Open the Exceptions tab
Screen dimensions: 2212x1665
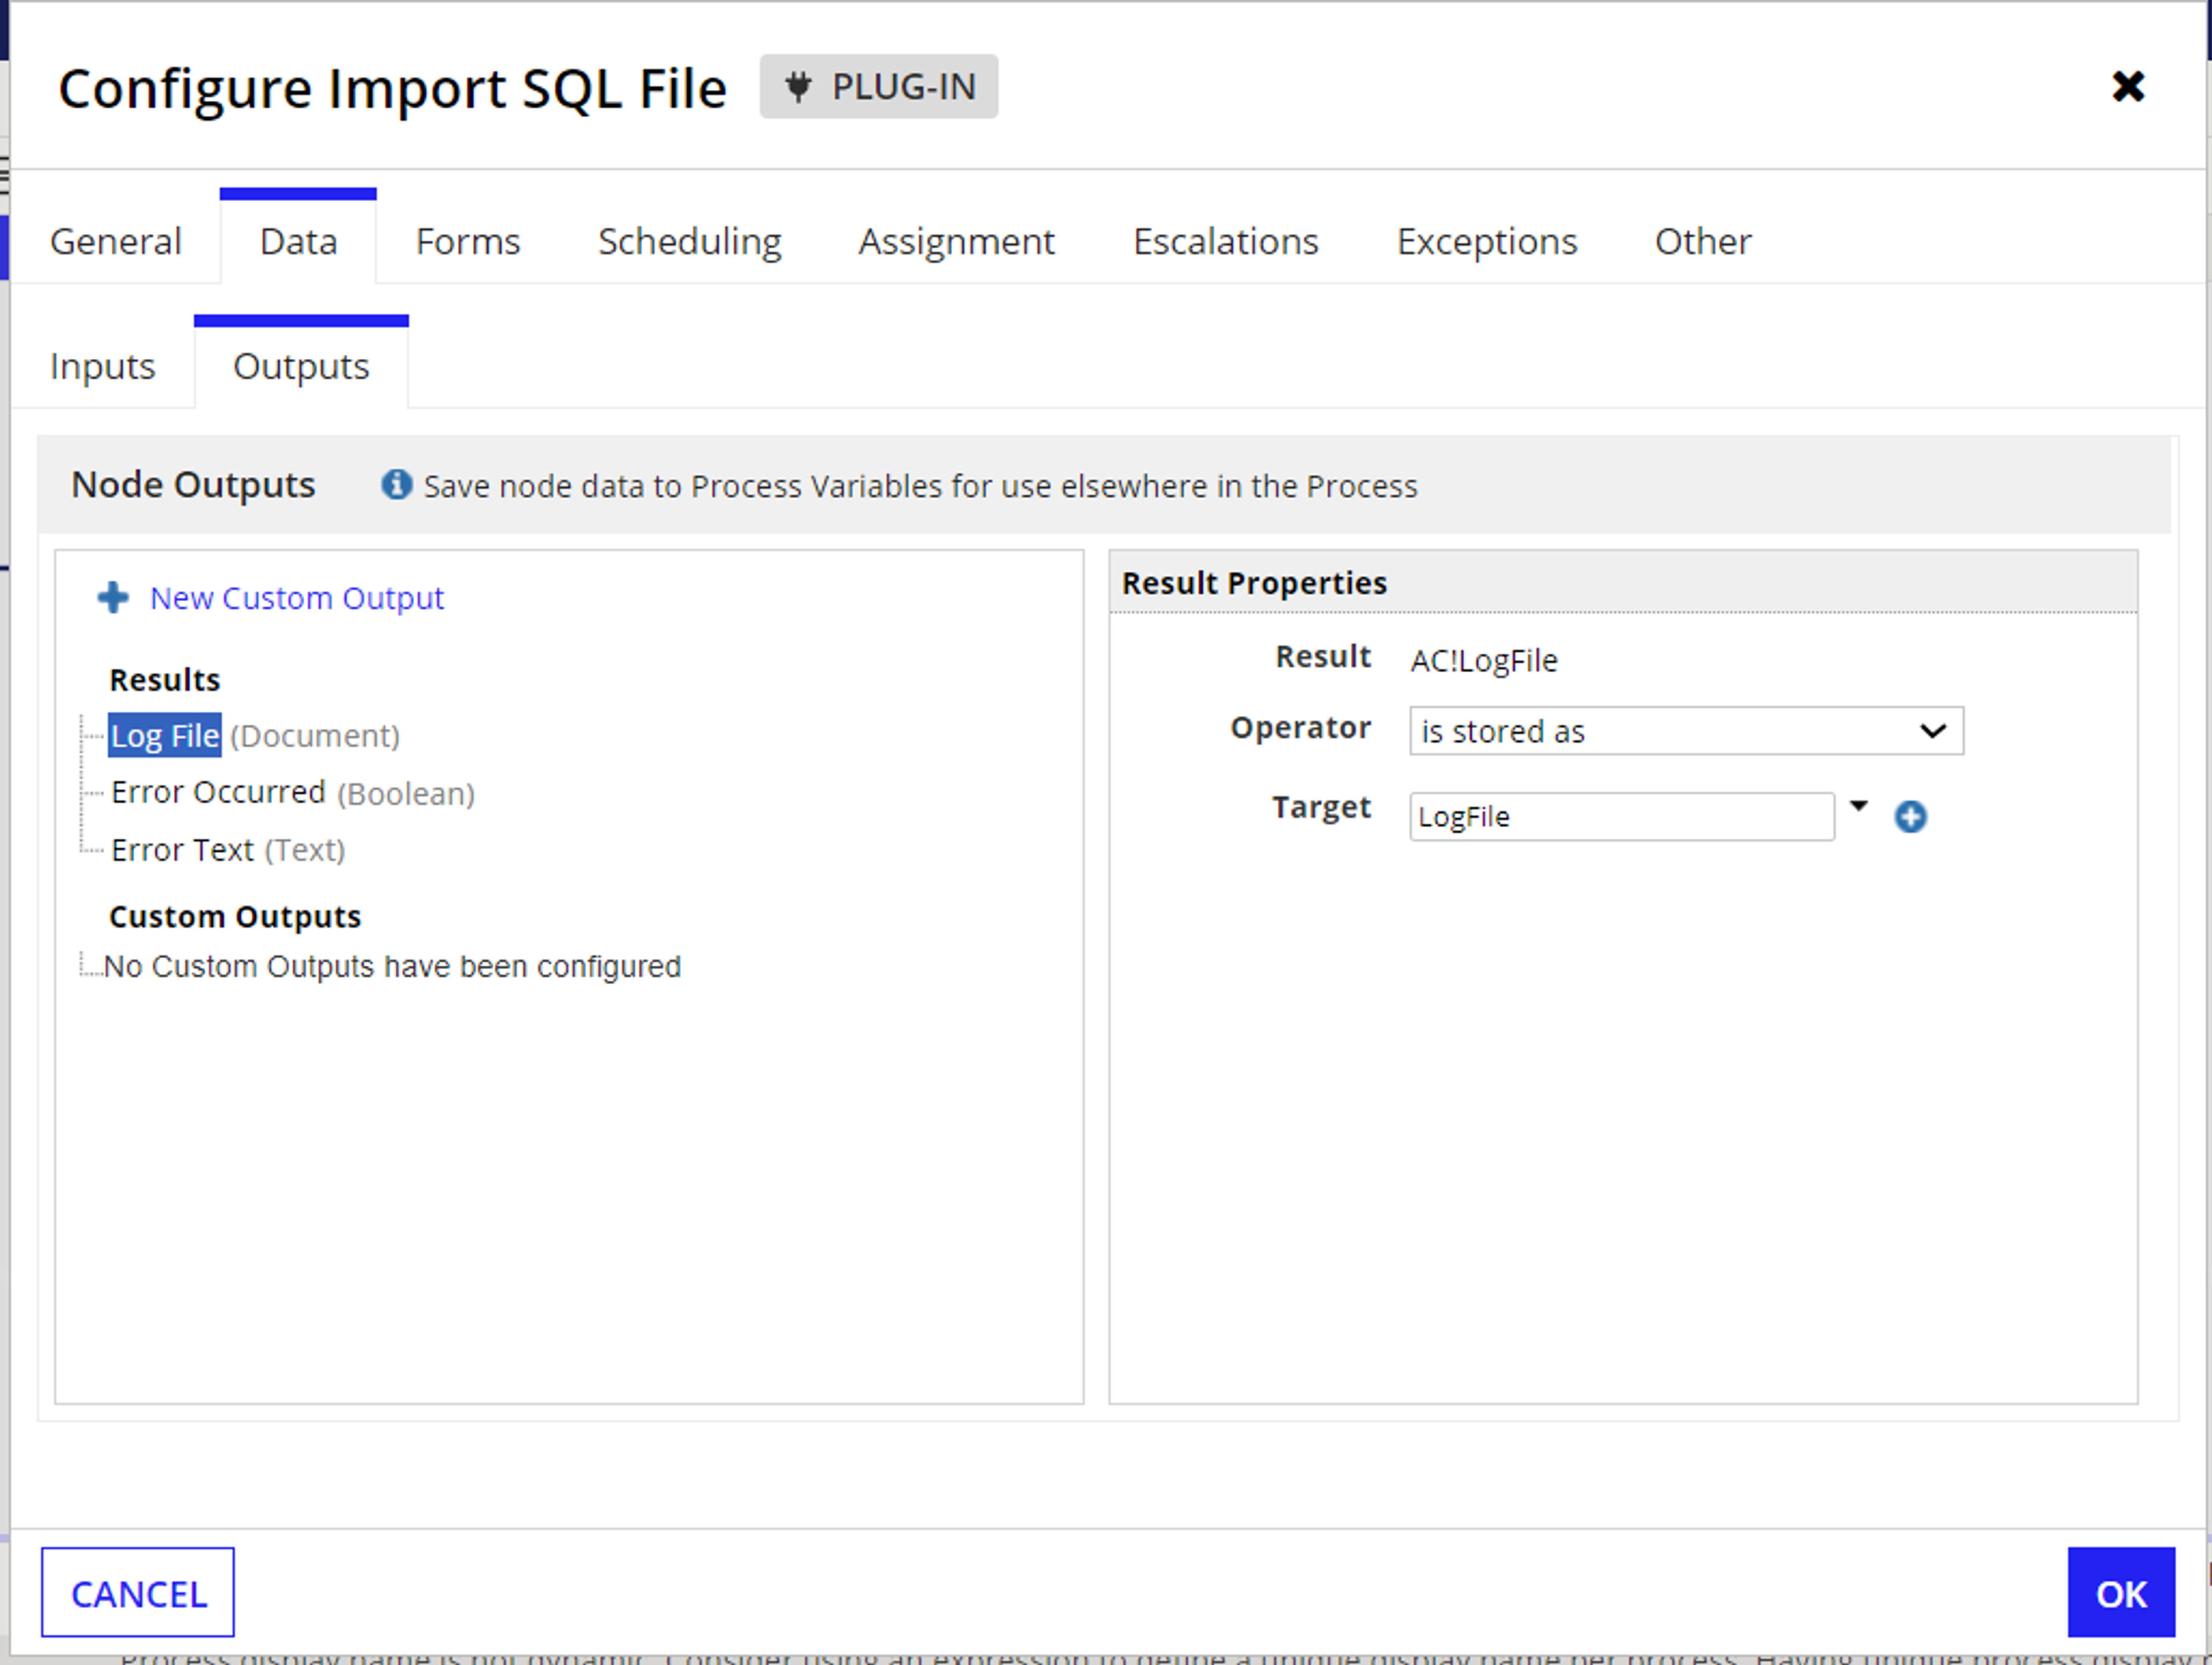(1487, 241)
